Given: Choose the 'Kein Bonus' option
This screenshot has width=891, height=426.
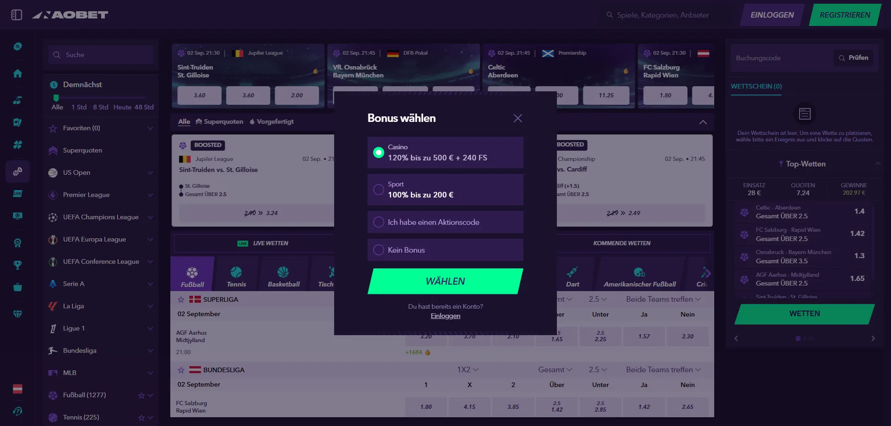Looking at the screenshot, I should 445,250.
